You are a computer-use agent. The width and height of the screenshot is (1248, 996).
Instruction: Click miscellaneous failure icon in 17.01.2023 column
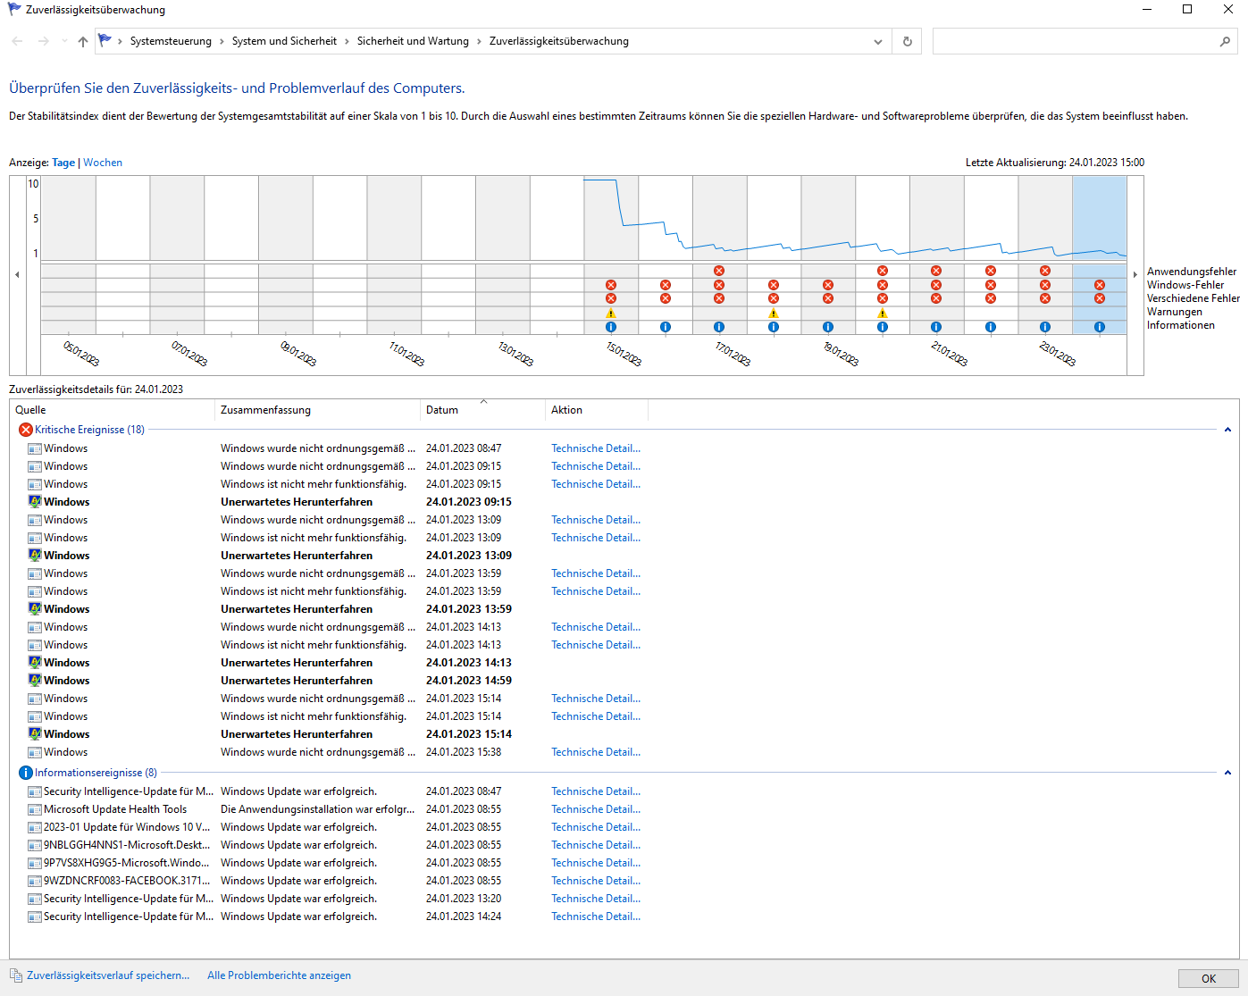point(719,298)
